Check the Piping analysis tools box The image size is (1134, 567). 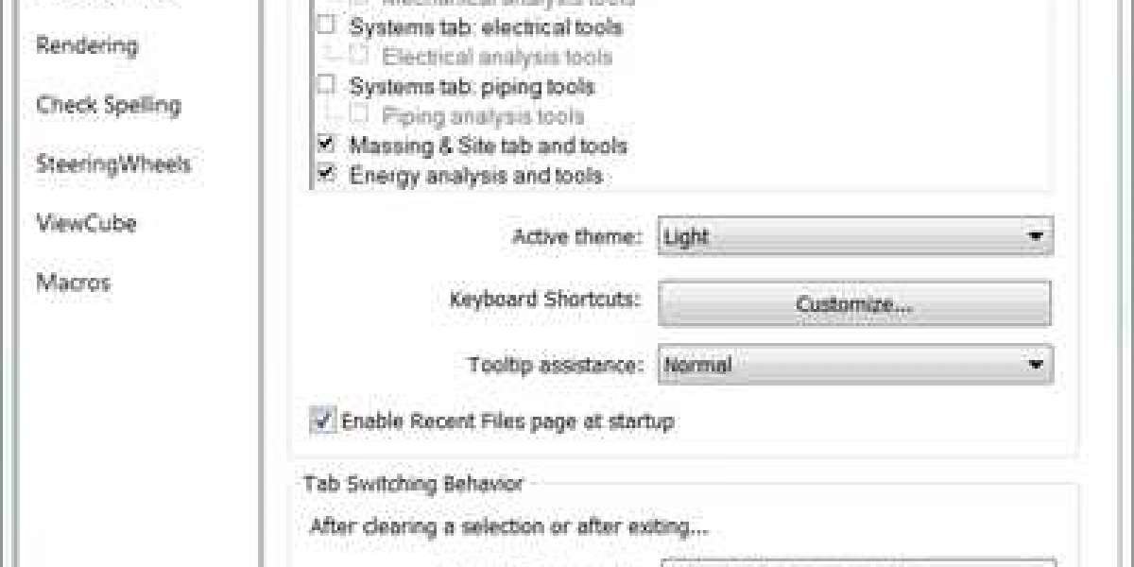coord(358,116)
